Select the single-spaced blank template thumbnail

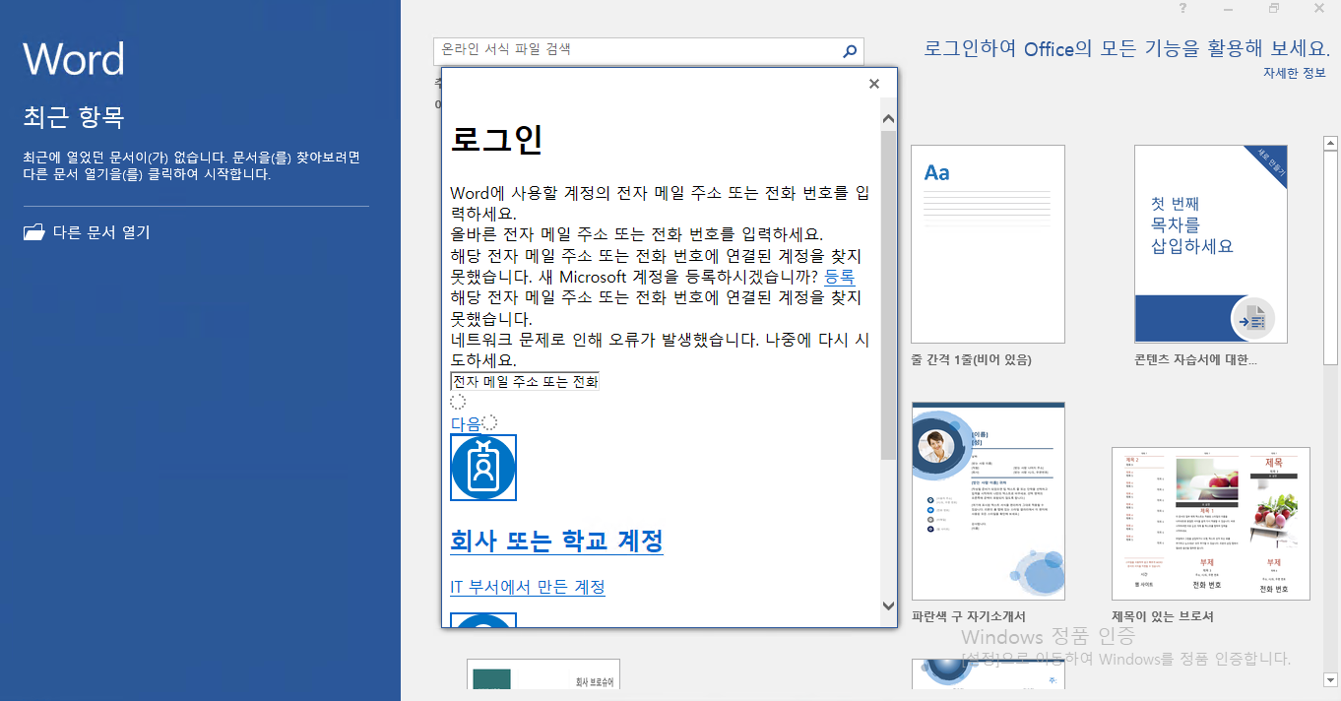988,244
